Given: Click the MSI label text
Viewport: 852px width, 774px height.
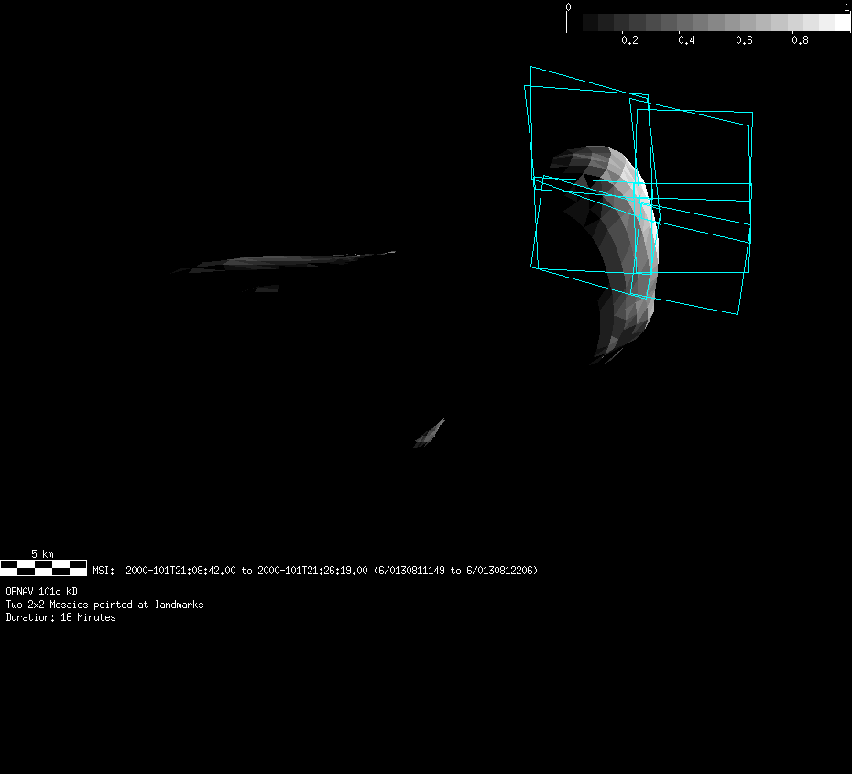Looking at the screenshot, I should point(104,571).
